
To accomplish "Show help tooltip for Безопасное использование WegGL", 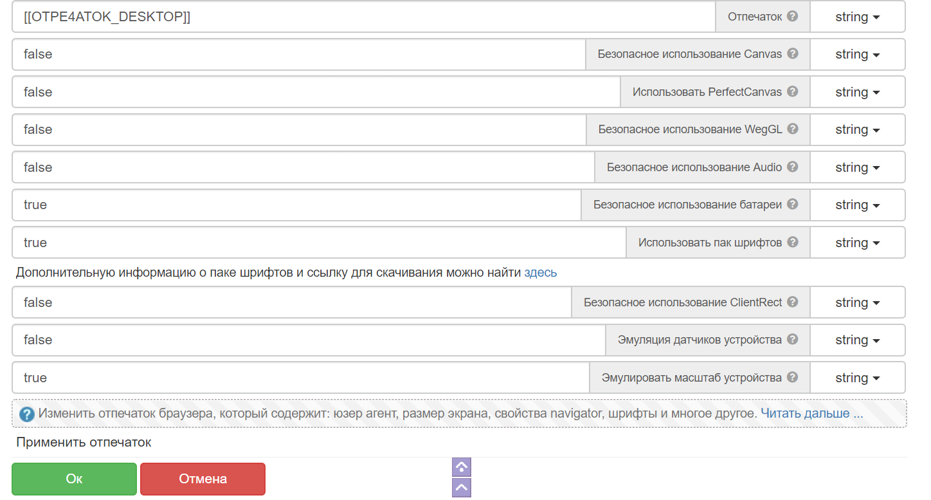I will click(792, 129).
